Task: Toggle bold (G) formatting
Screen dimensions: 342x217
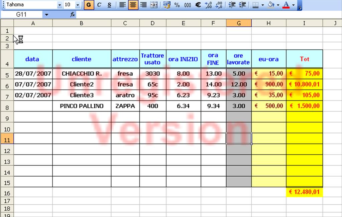Action: (x=89, y=5)
